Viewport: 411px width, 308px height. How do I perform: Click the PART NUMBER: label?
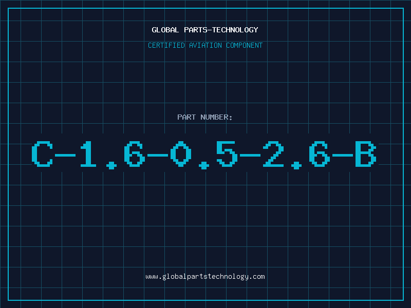[205, 117]
